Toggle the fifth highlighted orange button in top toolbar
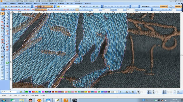 pyautogui.click(x=52, y=7)
